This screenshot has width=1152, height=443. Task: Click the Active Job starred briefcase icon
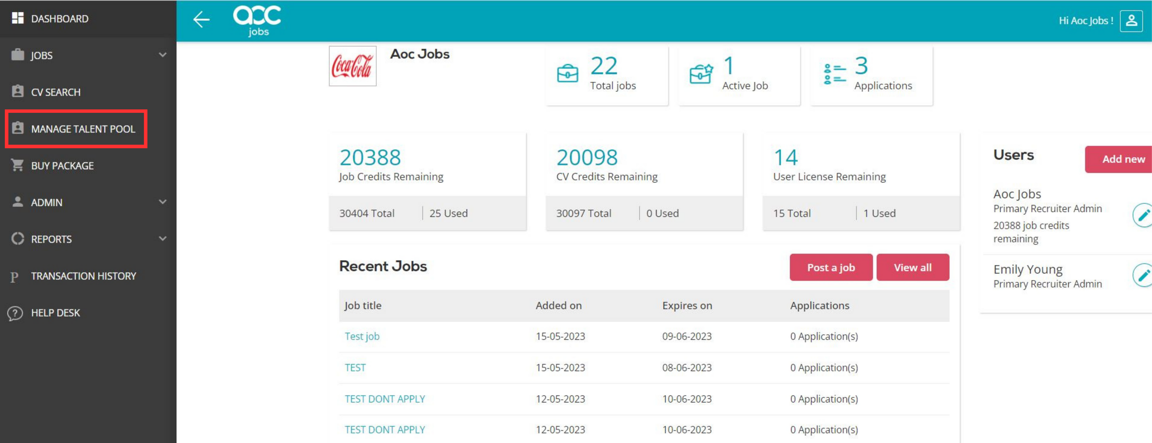(x=701, y=74)
